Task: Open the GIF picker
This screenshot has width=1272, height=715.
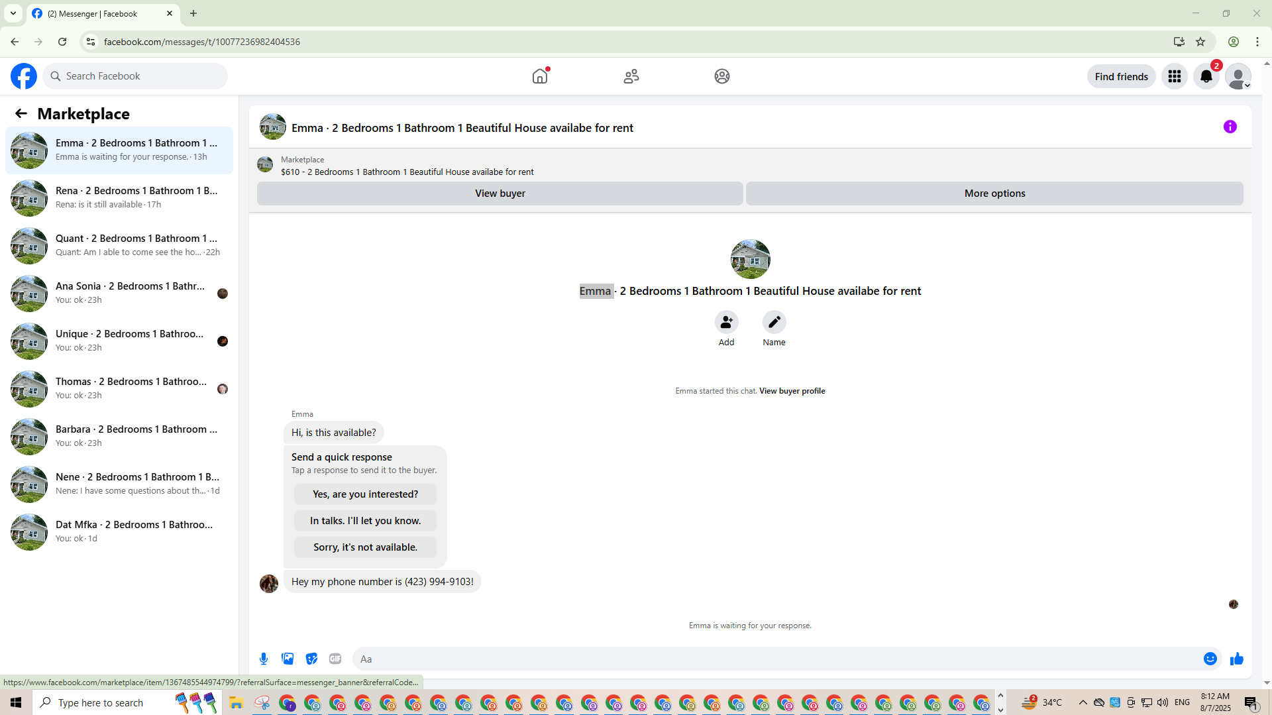Action: click(x=335, y=659)
